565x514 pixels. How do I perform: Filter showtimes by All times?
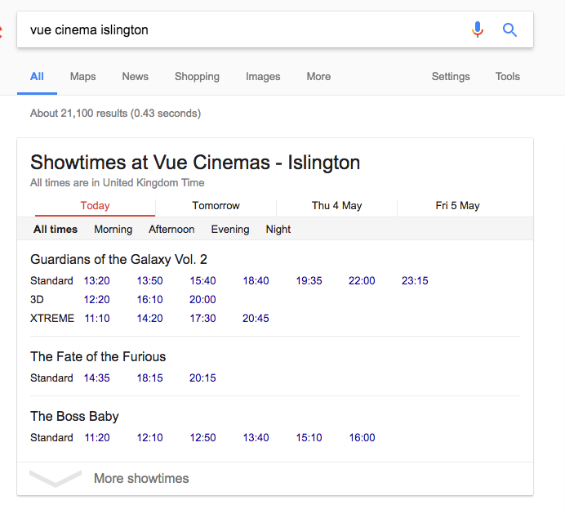pos(56,230)
